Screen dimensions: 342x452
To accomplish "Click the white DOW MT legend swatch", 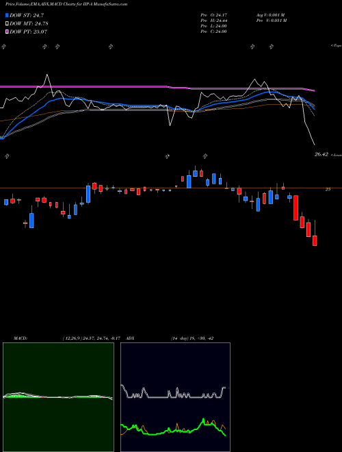I will click(x=8, y=24).
